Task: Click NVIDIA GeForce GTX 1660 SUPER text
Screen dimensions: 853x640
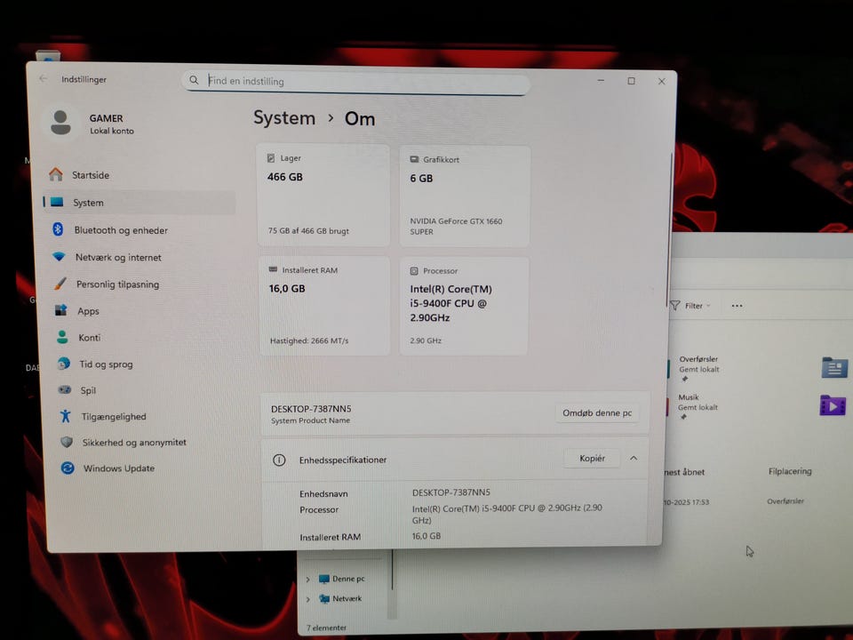Action: (456, 226)
